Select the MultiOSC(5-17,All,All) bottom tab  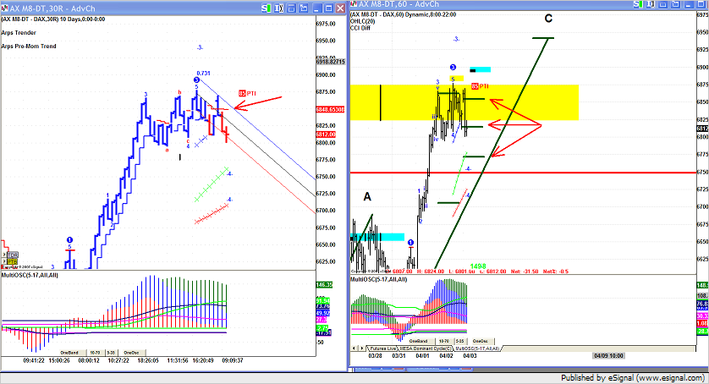[x=478, y=348]
